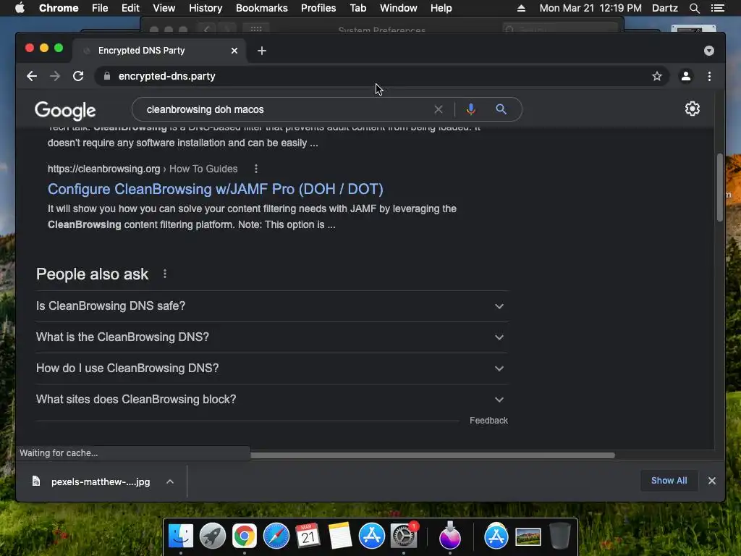Expand "What is the CleanBrowsing DNS?"
Viewport: 741px width, 556px height.
point(272,337)
